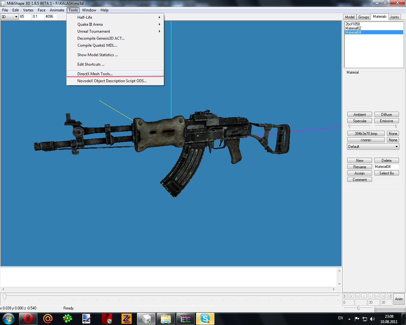Delete the selected material

click(387, 161)
